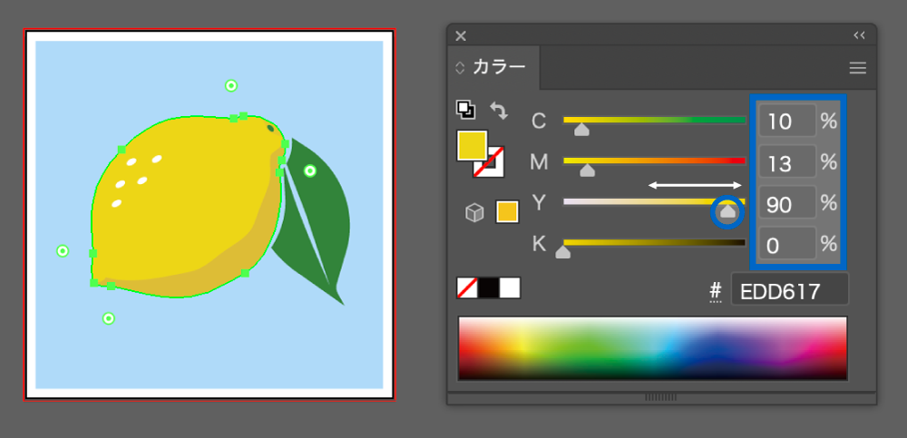Viewport: 907px width, 438px height.
Task: Click the Y yellow slider handle
Action: [727, 211]
